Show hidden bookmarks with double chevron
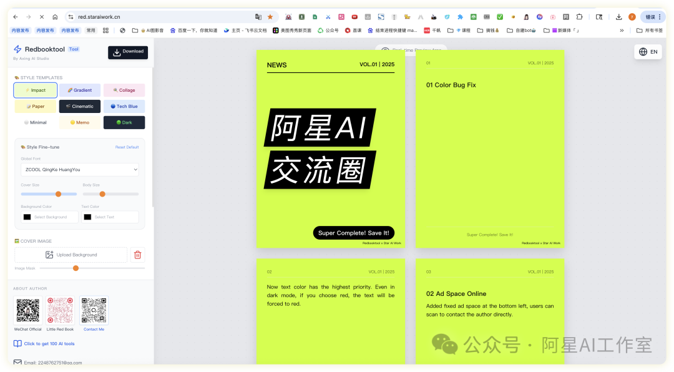The image size is (674, 372). [622, 31]
